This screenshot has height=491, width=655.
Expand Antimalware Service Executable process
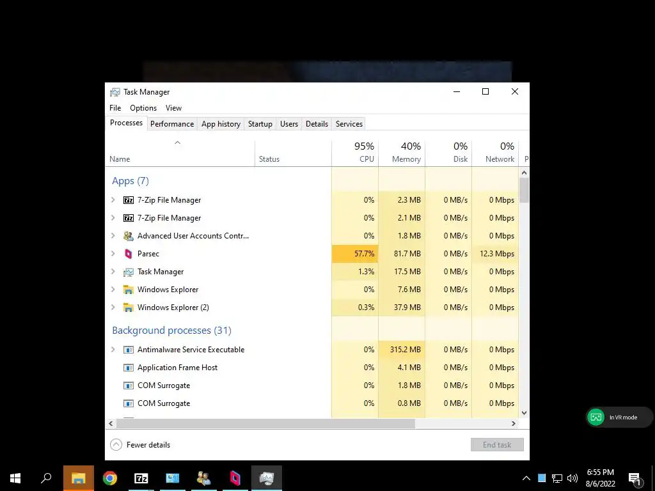113,350
